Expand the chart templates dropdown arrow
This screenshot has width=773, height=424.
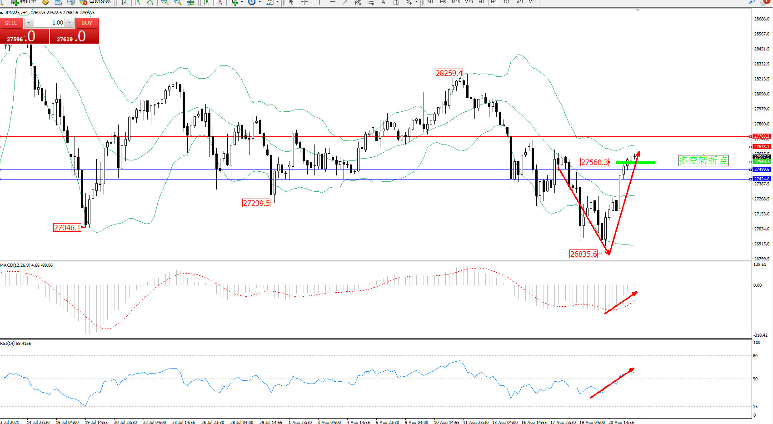[x=277, y=2]
